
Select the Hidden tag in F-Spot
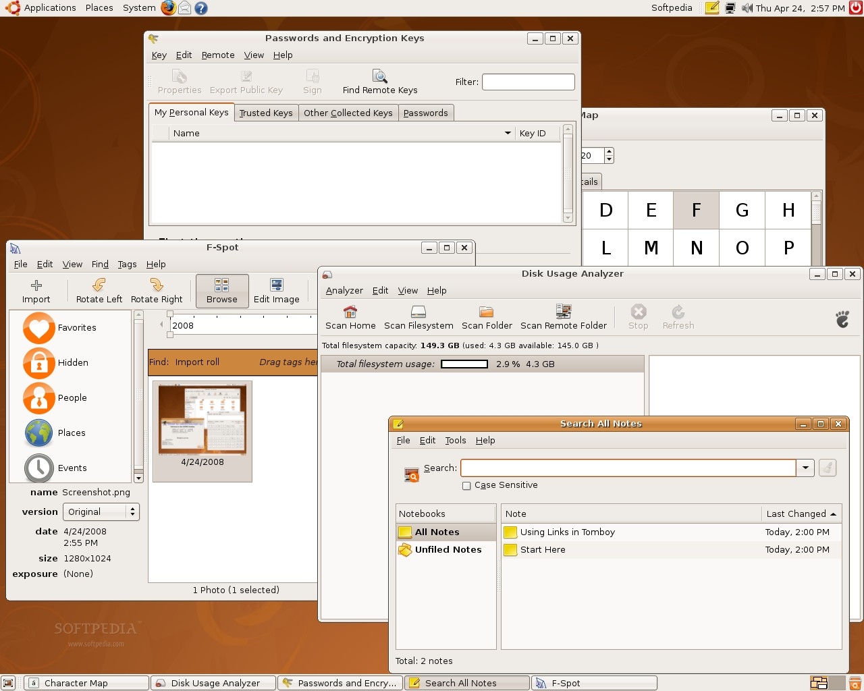56,363
